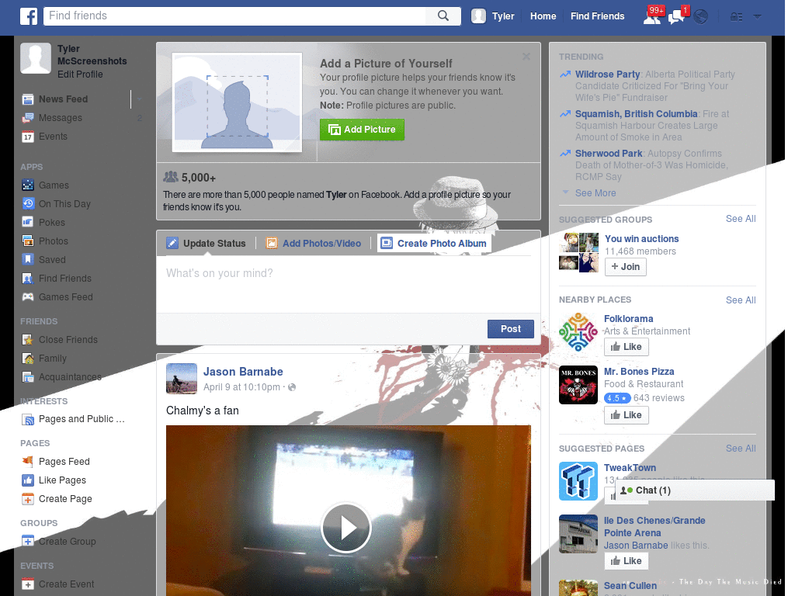
Task: Play the video in Jason's post
Action: [346, 528]
